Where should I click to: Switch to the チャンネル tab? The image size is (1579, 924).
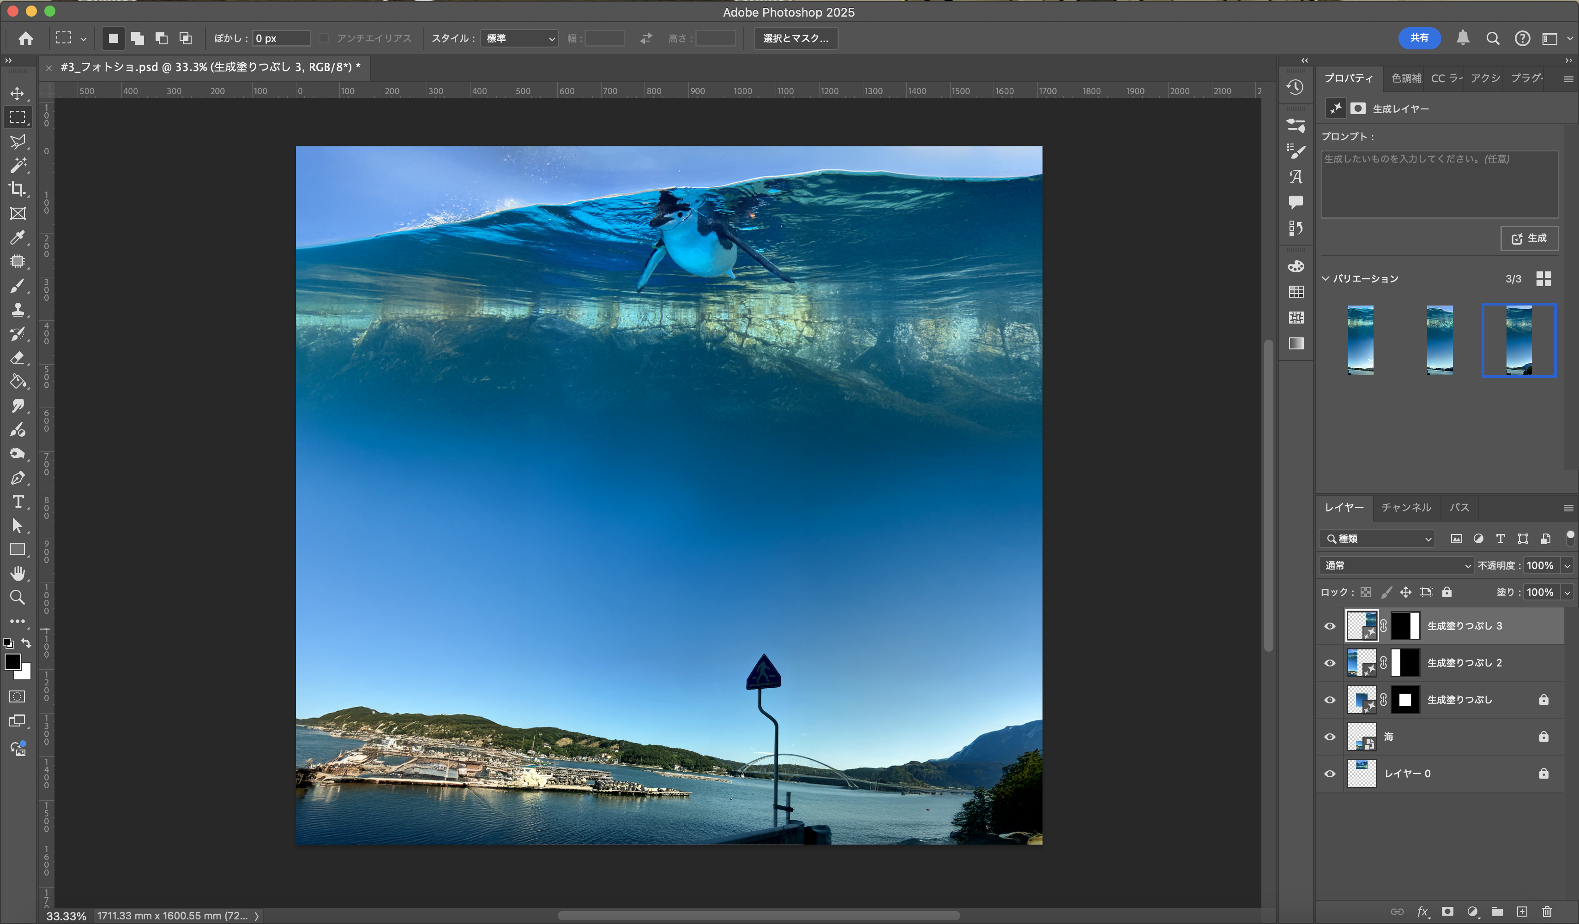click(x=1406, y=507)
